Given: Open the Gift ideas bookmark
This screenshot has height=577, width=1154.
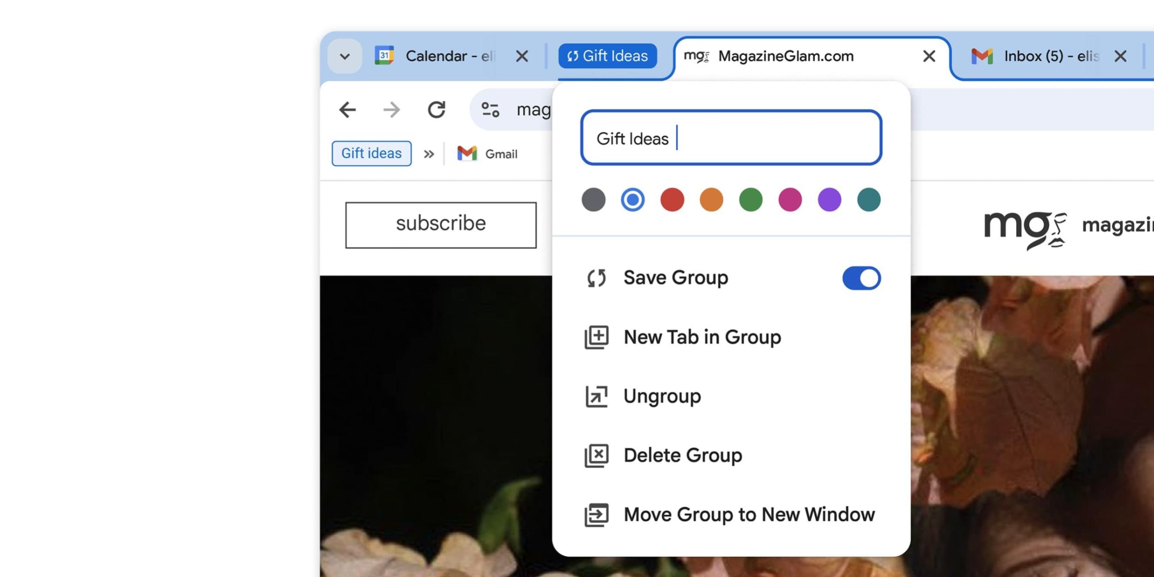Looking at the screenshot, I should coord(371,154).
